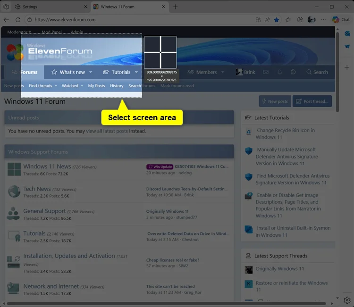This screenshot has height=307, width=354.
Task: Open the Mod Panel link
Action: click(51, 32)
